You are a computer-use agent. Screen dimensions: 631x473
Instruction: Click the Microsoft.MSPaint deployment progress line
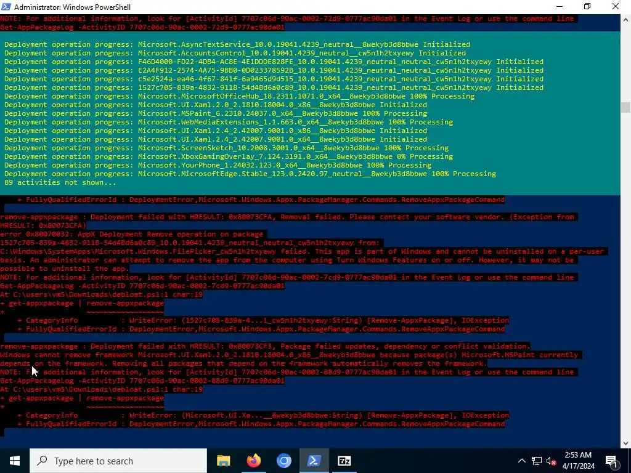click(x=216, y=113)
